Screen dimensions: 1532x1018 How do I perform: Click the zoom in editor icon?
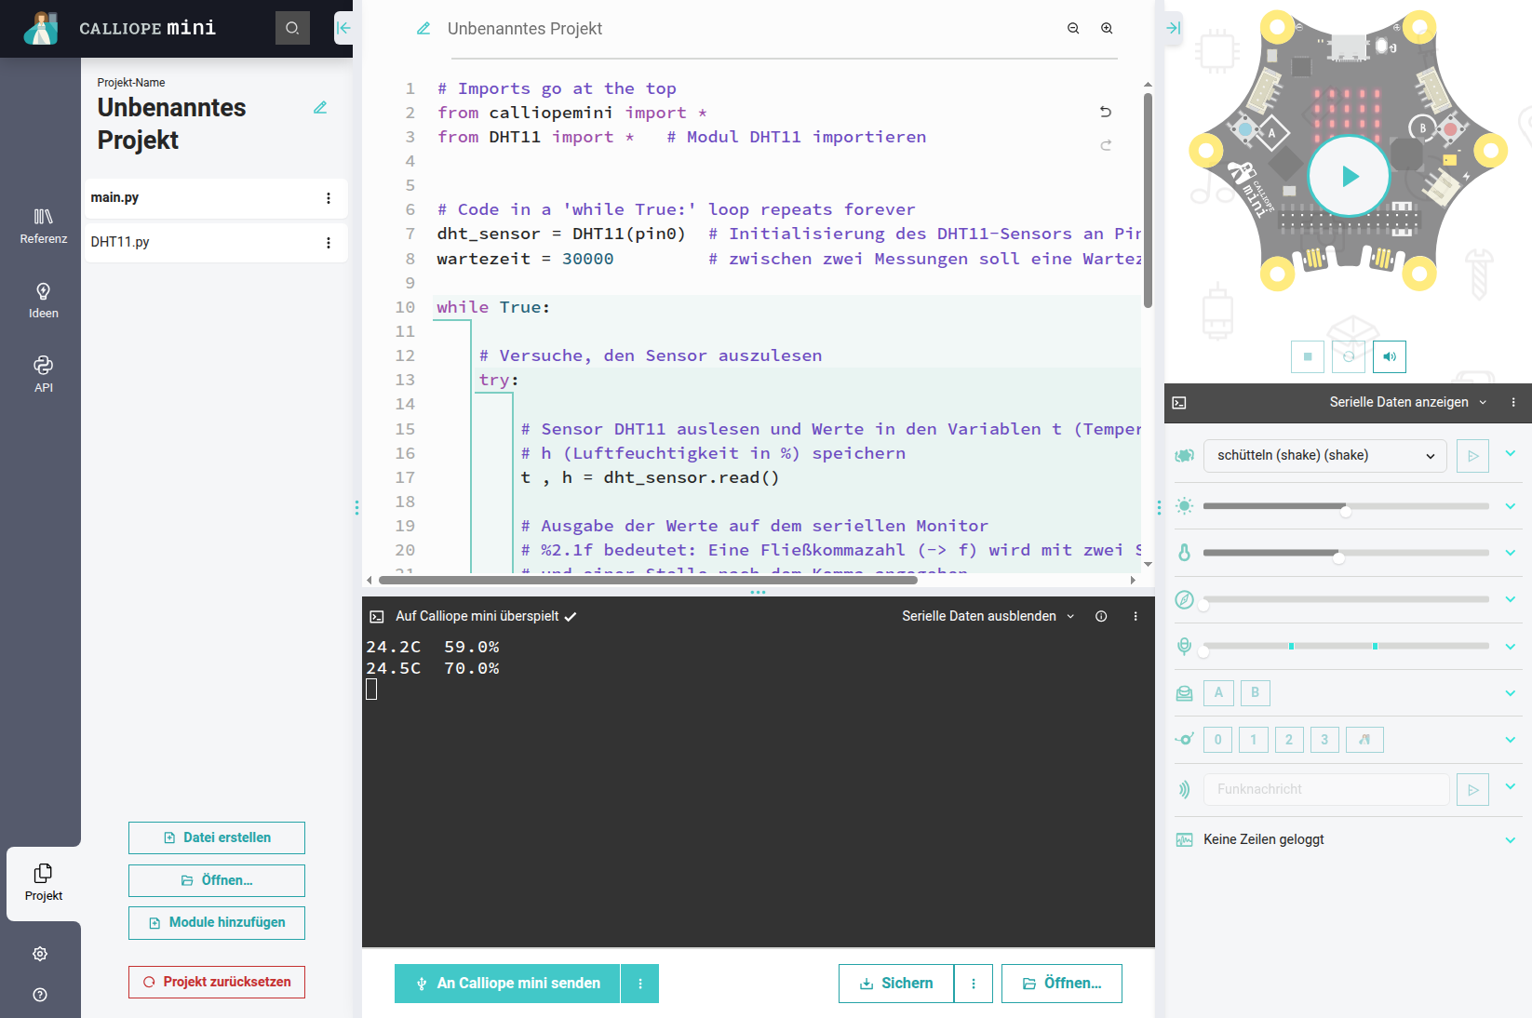pos(1107,29)
